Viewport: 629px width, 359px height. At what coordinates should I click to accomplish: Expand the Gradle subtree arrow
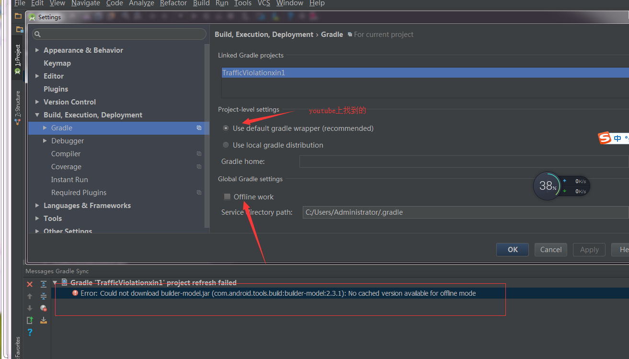click(45, 128)
